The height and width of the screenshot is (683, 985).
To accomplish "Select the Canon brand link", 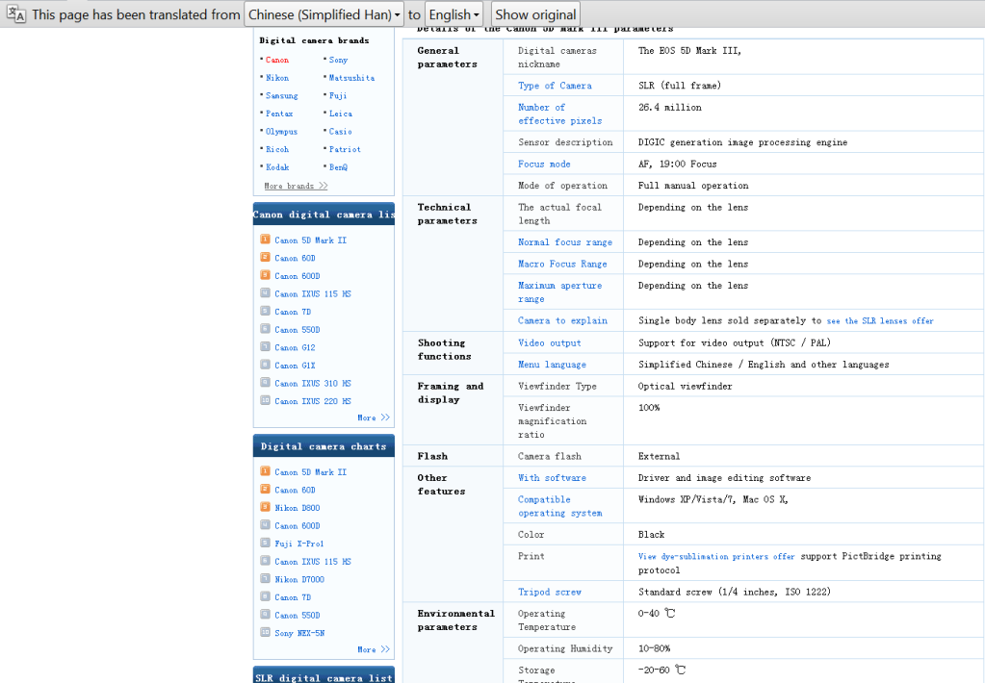I will click(x=277, y=60).
